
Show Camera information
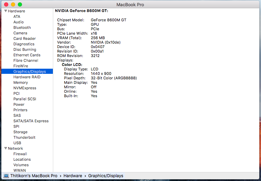click(20, 33)
